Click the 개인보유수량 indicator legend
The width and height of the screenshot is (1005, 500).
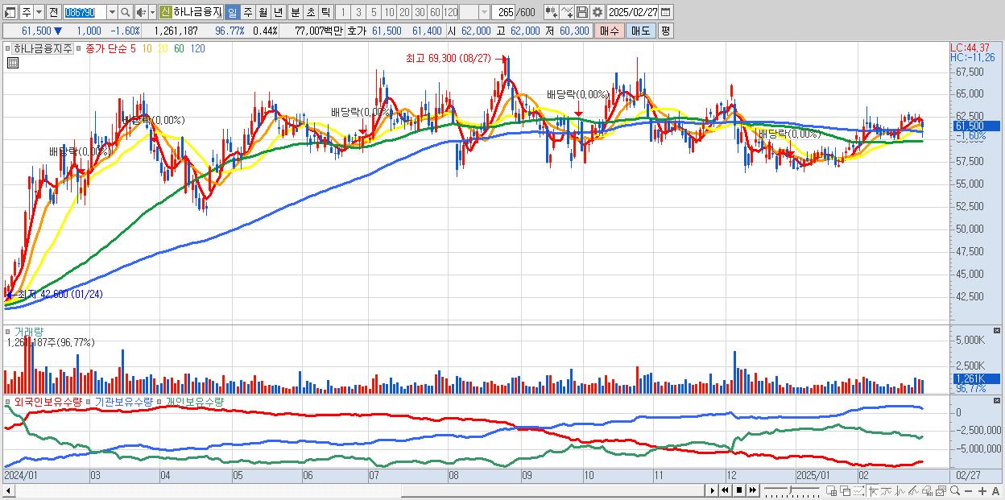(x=194, y=401)
